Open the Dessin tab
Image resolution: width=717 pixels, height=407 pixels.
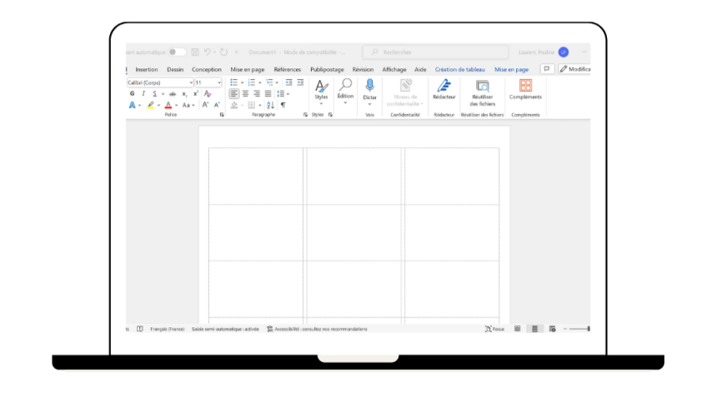click(175, 69)
